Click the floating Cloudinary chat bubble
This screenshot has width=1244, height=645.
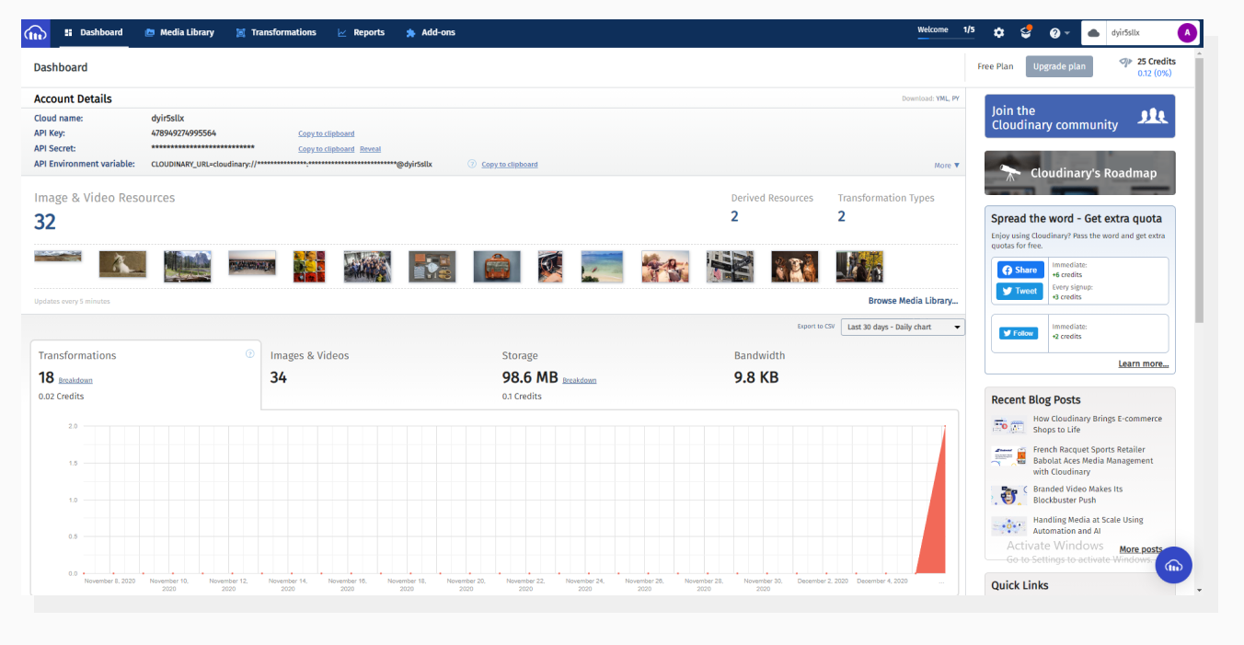pyautogui.click(x=1174, y=565)
